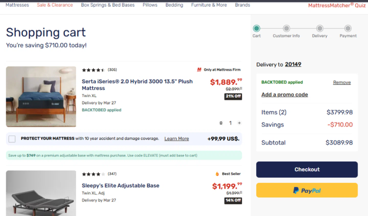Click Add a promo code
The height and width of the screenshot is (216, 368).
click(x=285, y=95)
